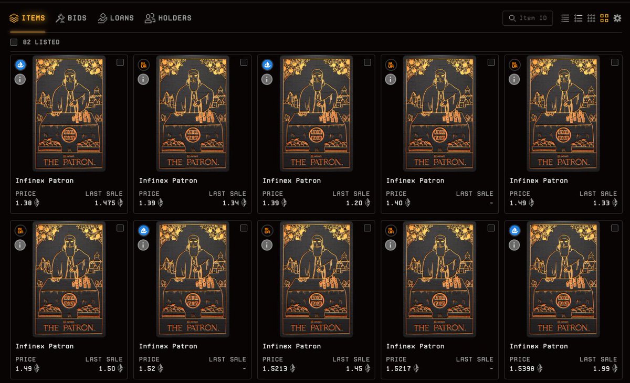Click the 1.99 last sale value
Image resolution: width=630 pixels, height=383 pixels.
(602, 368)
